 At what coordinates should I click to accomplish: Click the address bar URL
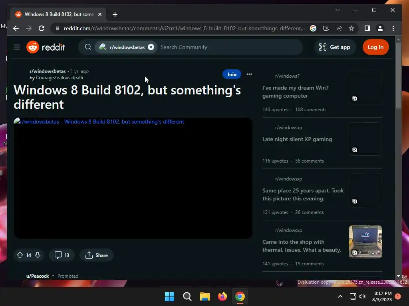(x=184, y=28)
